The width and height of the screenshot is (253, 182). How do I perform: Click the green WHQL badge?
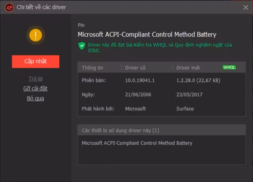tap(229, 67)
